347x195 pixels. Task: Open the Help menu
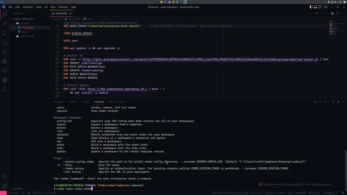click(x=74, y=7)
